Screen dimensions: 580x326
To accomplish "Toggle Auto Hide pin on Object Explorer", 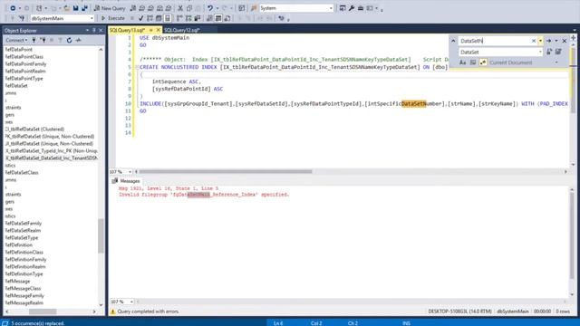I will tap(94, 30).
